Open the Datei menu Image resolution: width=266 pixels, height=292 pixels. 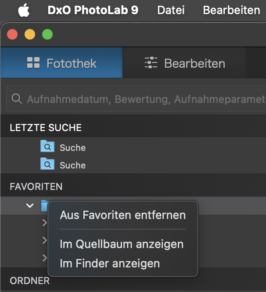point(171,10)
